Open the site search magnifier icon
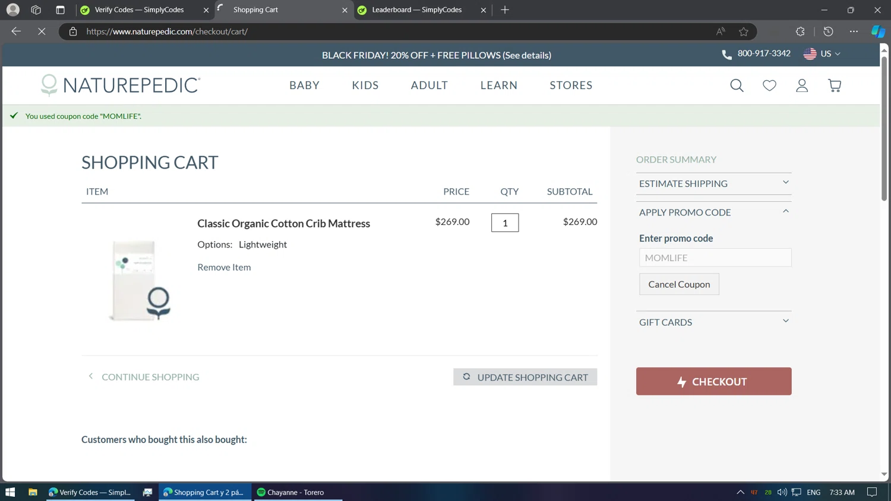Screen dimensions: 891x501 pyautogui.click(x=737, y=85)
